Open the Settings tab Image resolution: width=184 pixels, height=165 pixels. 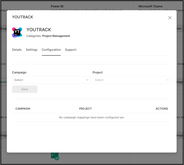click(32, 50)
